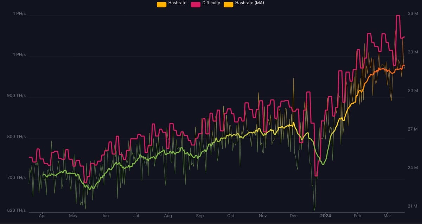The image size is (422, 224).
Task: Click the Jun label on the x-axis
Action: pyautogui.click(x=105, y=216)
